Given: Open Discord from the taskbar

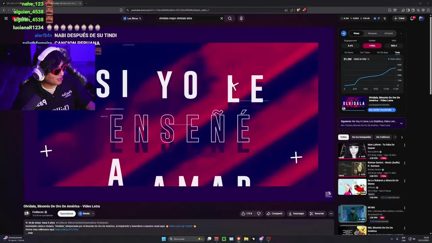Looking at the screenshot, I should pos(261,239).
